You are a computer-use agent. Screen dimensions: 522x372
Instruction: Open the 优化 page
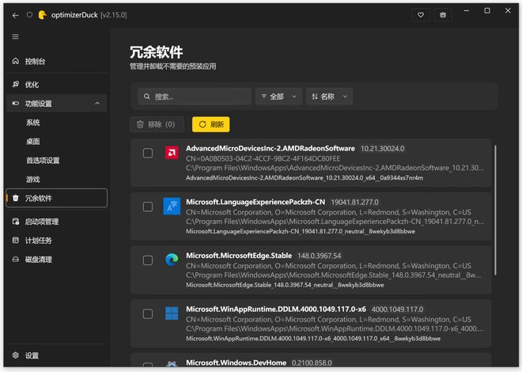pos(57,85)
